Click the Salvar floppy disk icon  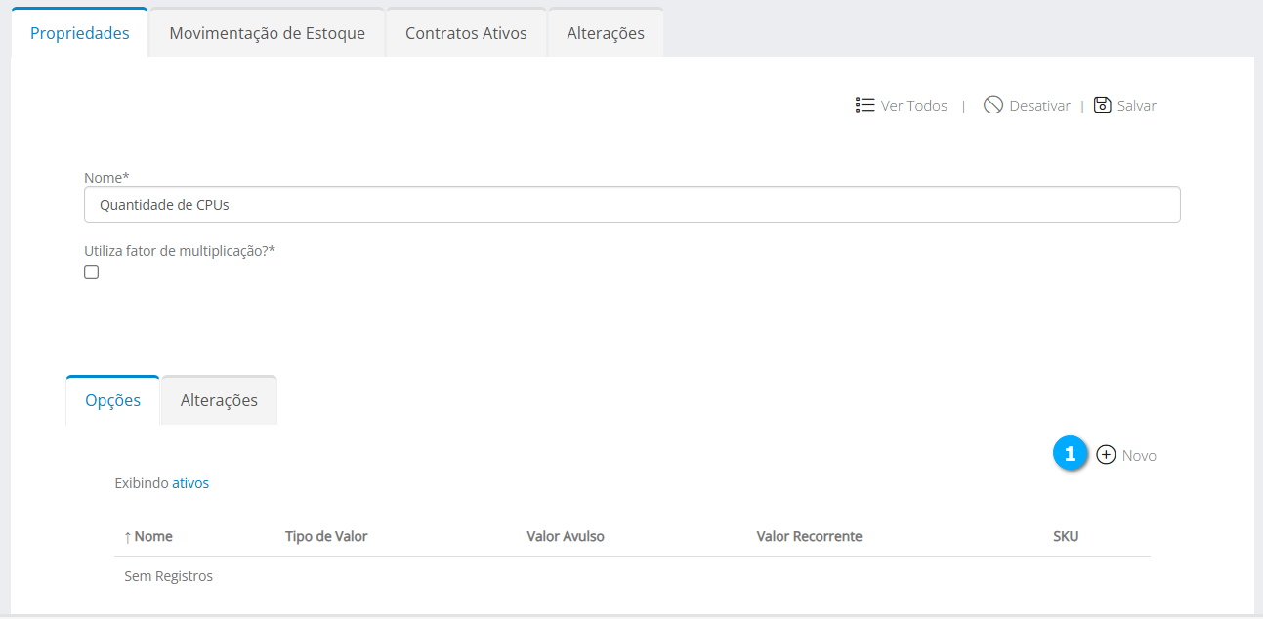[x=1103, y=105]
